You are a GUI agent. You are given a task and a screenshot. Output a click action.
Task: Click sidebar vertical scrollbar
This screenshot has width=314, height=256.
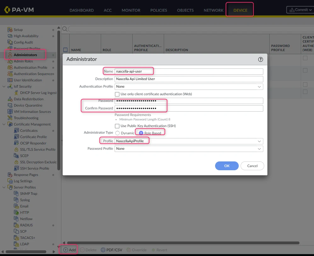59,100
